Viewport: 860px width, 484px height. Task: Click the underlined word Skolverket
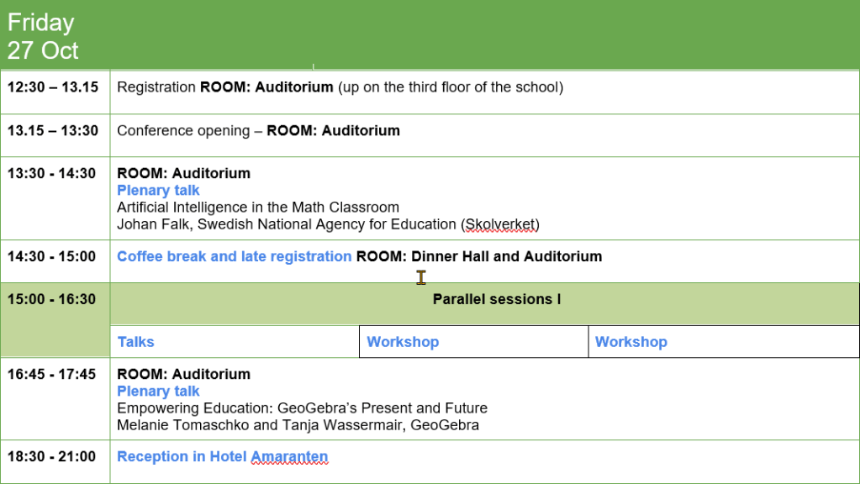(x=499, y=224)
